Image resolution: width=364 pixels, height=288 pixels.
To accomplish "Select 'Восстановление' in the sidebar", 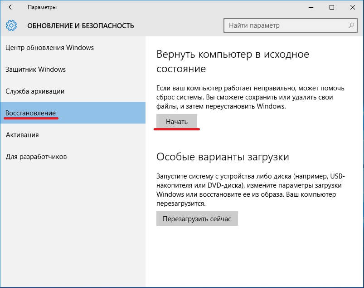I will (31, 113).
